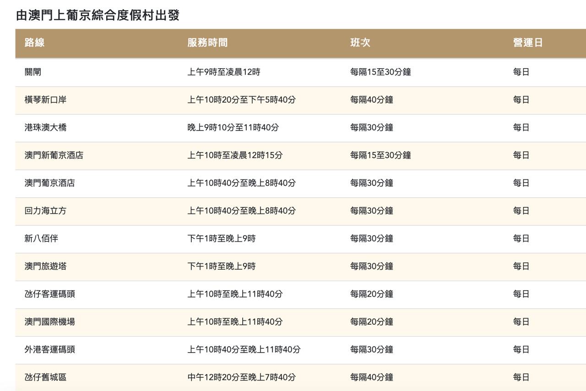Click '每日' in the 回力海立方 row

[521, 211]
